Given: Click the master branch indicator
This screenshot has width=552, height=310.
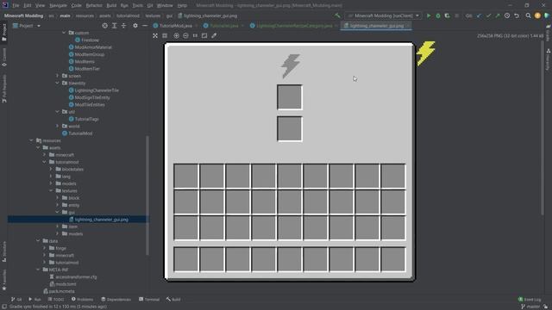Looking at the screenshot, I should tap(530, 307).
